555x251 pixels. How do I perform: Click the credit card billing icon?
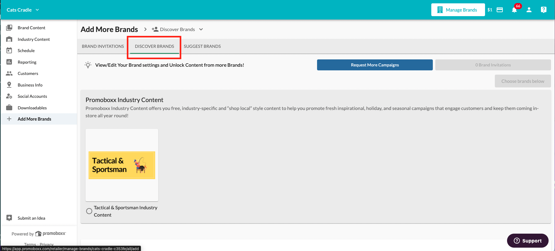(500, 10)
